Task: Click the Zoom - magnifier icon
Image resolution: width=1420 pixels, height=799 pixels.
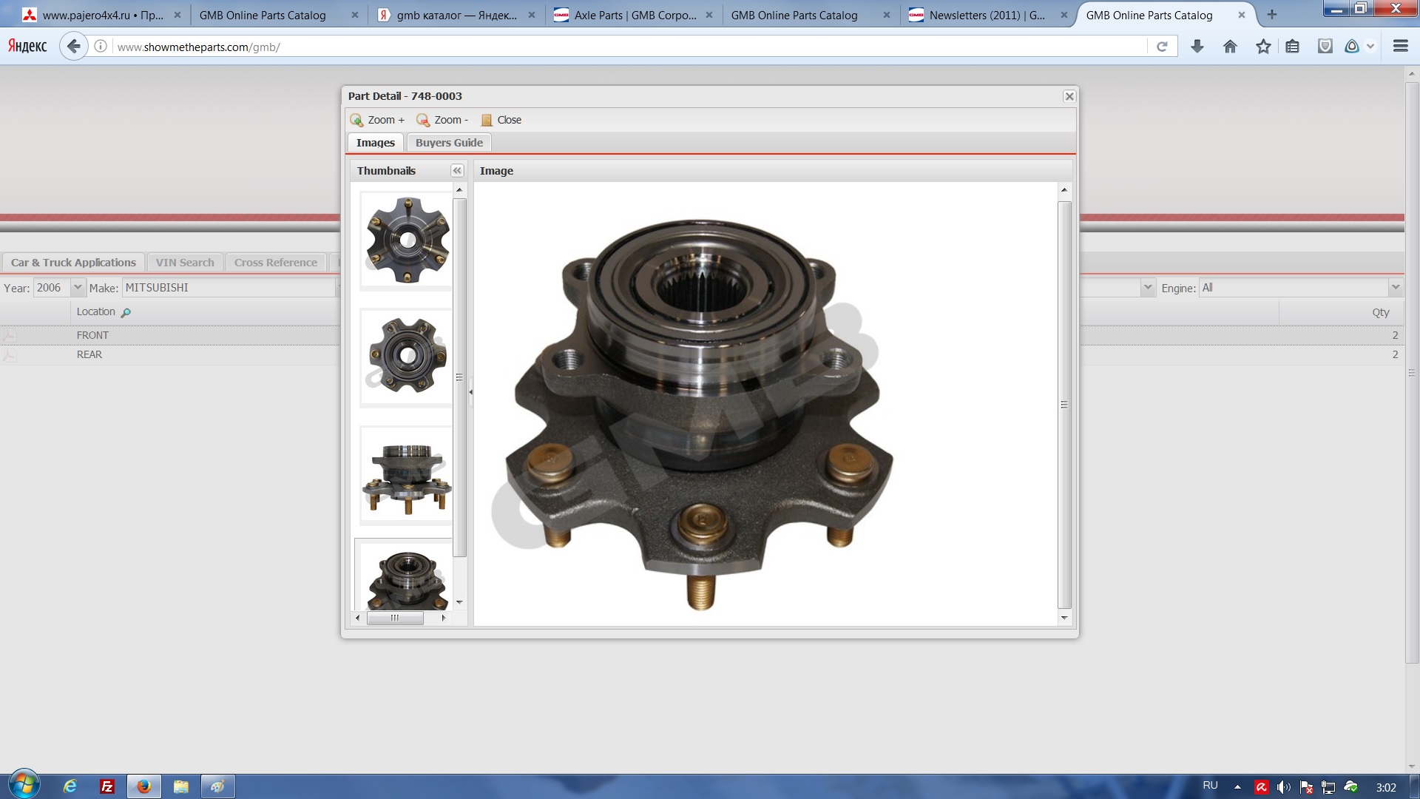Action: click(x=423, y=120)
